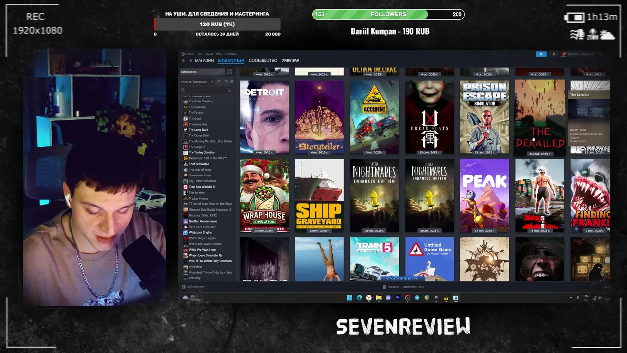Open Prison Escape Simulator cover

pyautogui.click(x=484, y=117)
